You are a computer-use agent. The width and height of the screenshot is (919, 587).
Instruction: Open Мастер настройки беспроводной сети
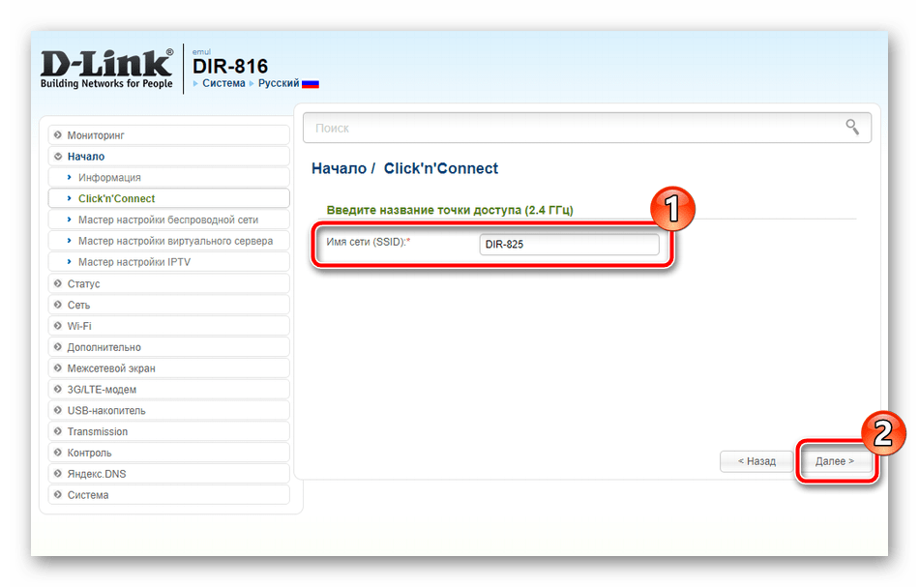click(x=168, y=220)
